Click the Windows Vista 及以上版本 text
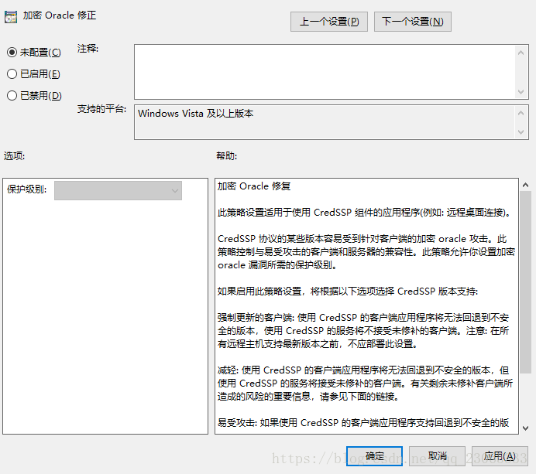This screenshot has width=536, height=474. (195, 114)
